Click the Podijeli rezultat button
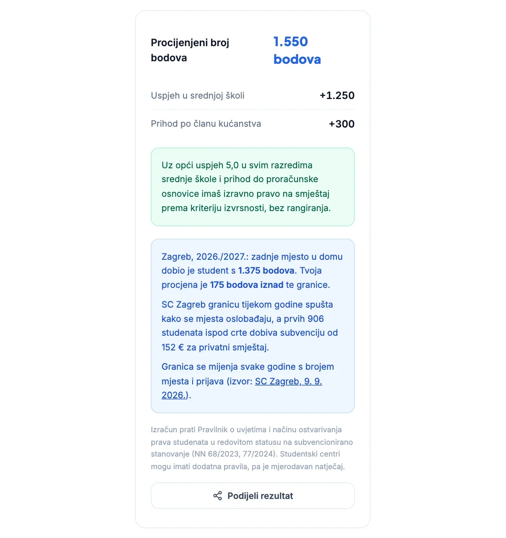The height and width of the screenshot is (538, 506). [253, 496]
